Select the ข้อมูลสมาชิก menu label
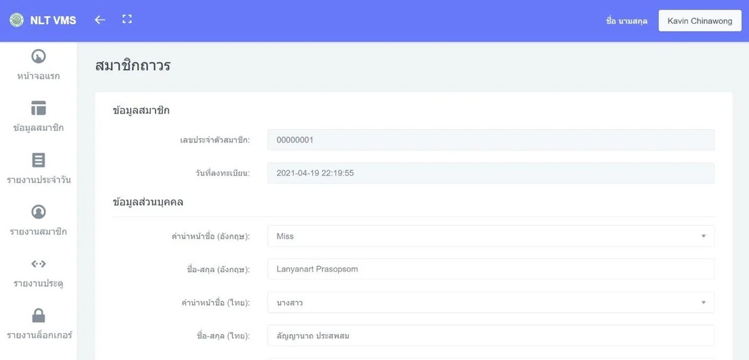 (39, 128)
